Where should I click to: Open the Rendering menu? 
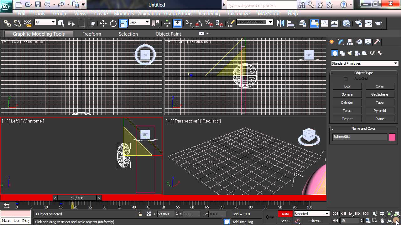coord(209,14)
